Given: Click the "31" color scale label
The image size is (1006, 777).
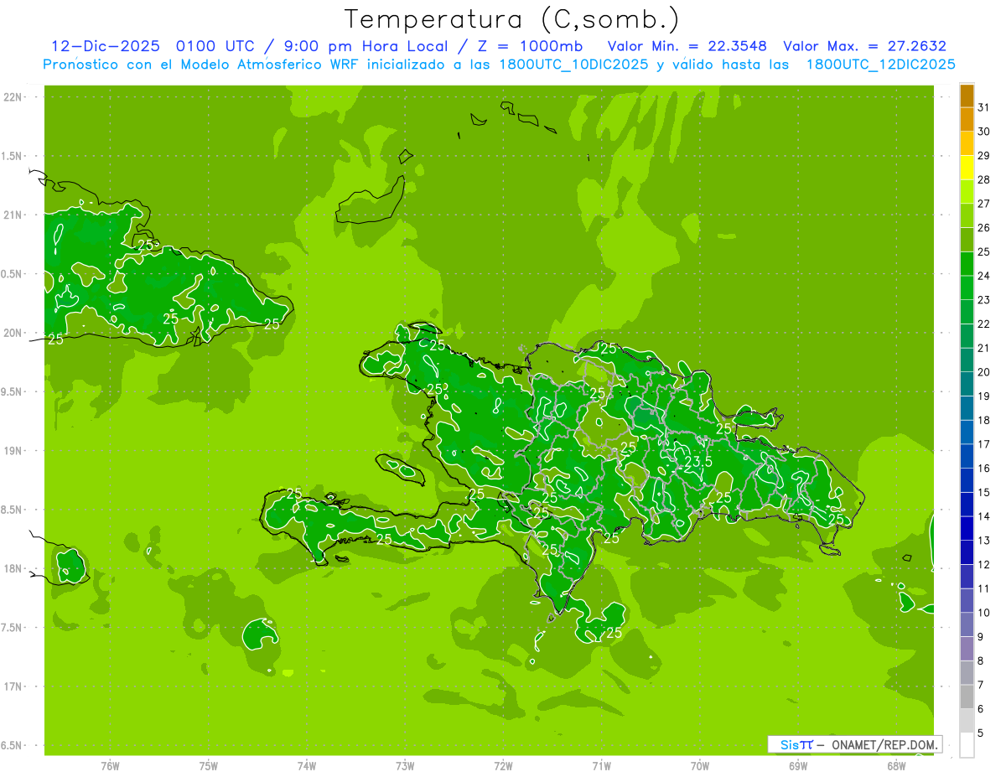Looking at the screenshot, I should pyautogui.click(x=984, y=107).
